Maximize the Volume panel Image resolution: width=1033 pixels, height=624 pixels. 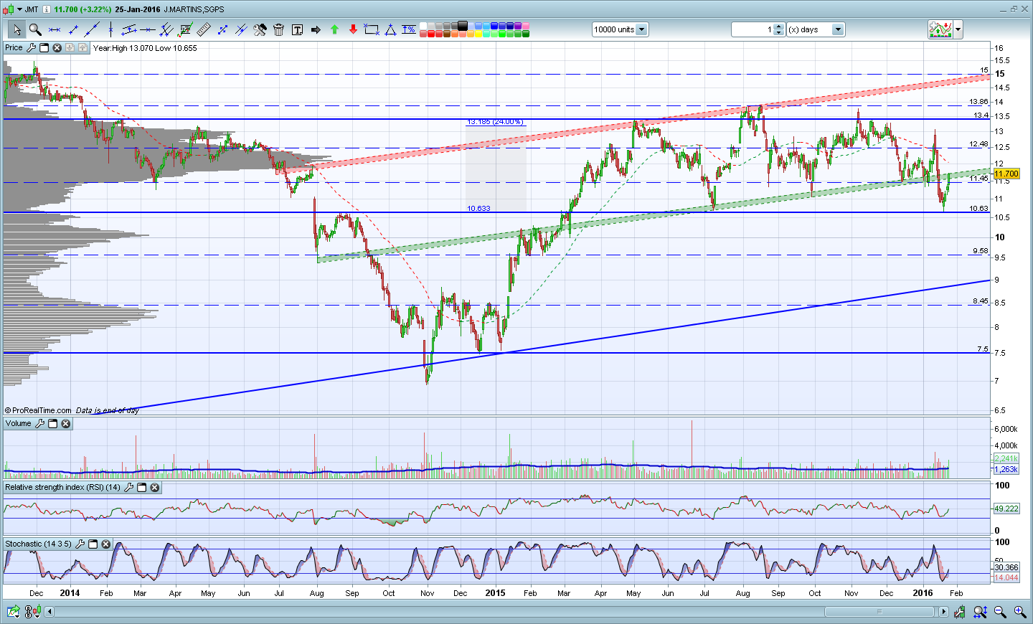pyautogui.click(x=52, y=424)
